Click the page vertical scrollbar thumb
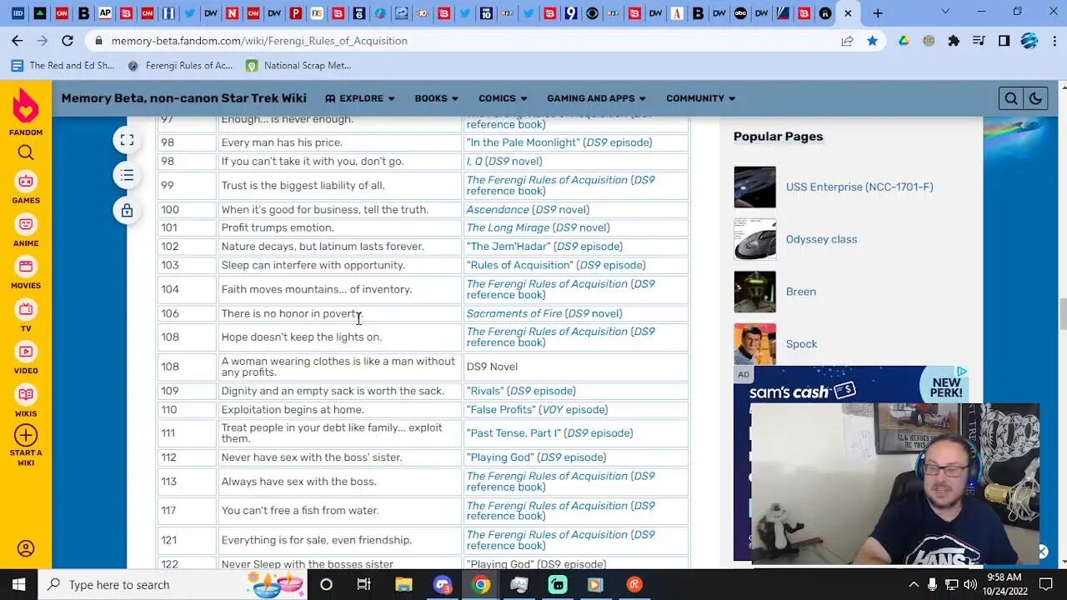1067x600 pixels. pos(1062,314)
